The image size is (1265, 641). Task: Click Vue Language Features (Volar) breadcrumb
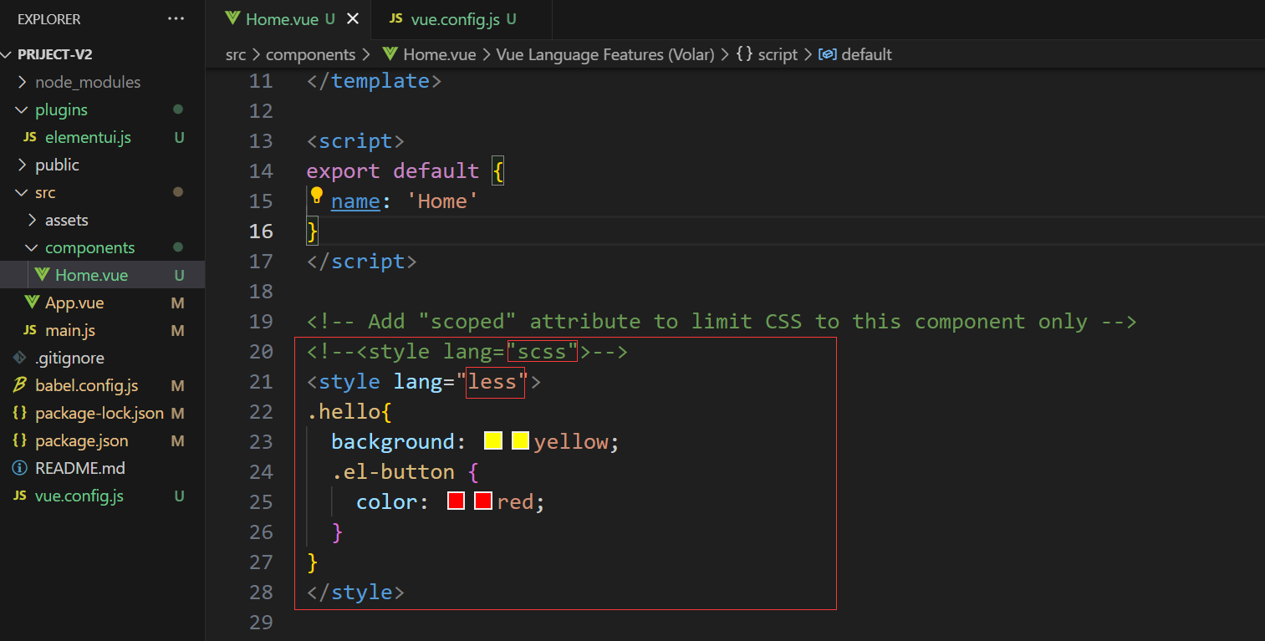604,54
